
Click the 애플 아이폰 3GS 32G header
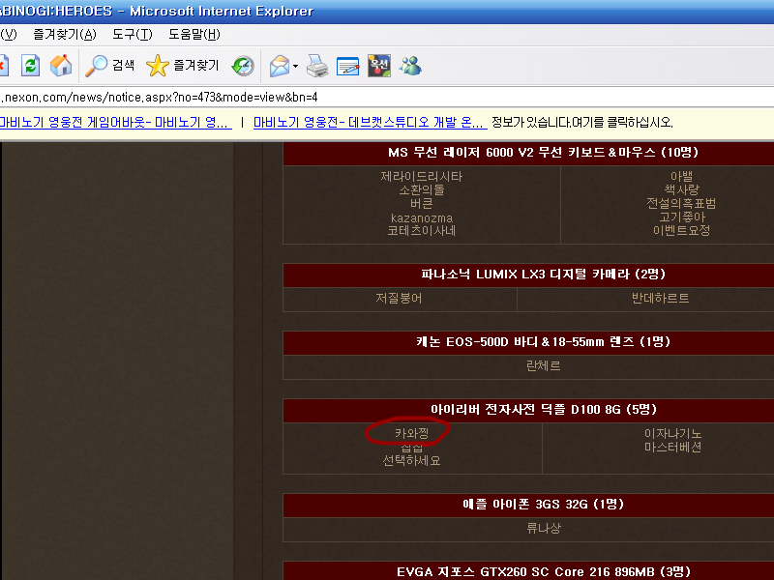[x=528, y=504]
